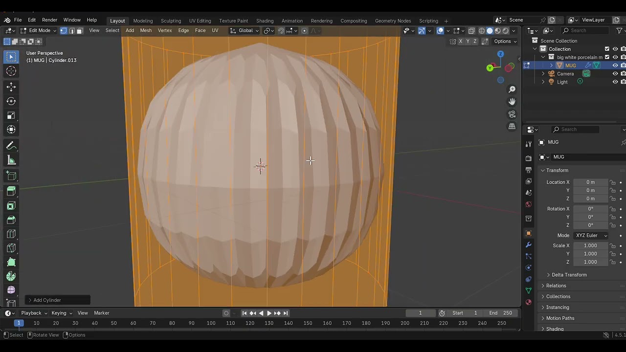The width and height of the screenshot is (626, 352).
Task: Open the Material properties tab
Action: click(x=528, y=302)
